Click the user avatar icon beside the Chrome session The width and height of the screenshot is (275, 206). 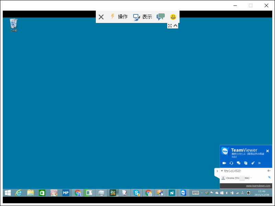point(223,178)
